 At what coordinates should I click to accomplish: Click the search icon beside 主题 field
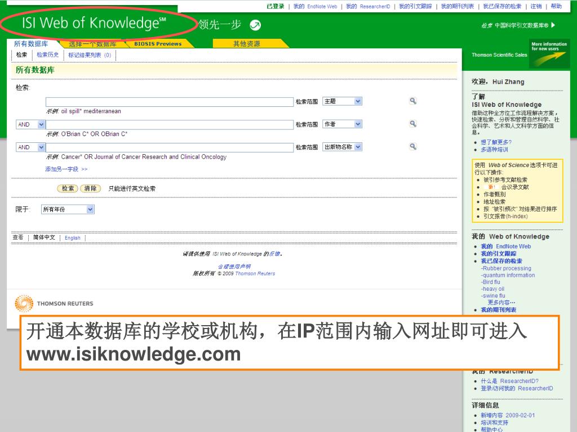tap(413, 101)
